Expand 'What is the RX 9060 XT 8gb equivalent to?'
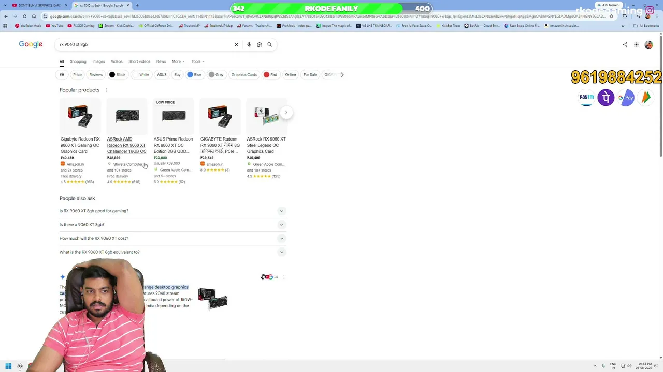 tap(172, 252)
